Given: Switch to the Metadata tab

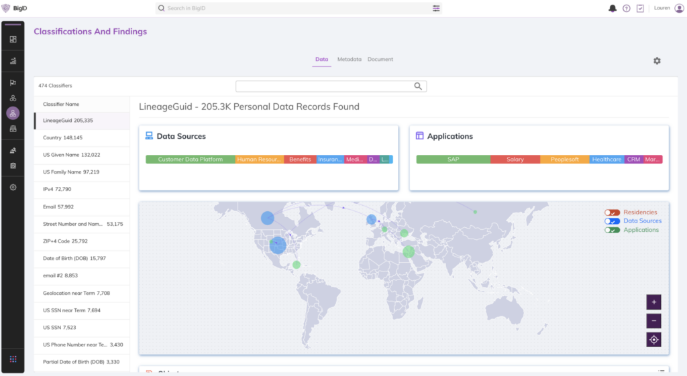Looking at the screenshot, I should click(349, 60).
